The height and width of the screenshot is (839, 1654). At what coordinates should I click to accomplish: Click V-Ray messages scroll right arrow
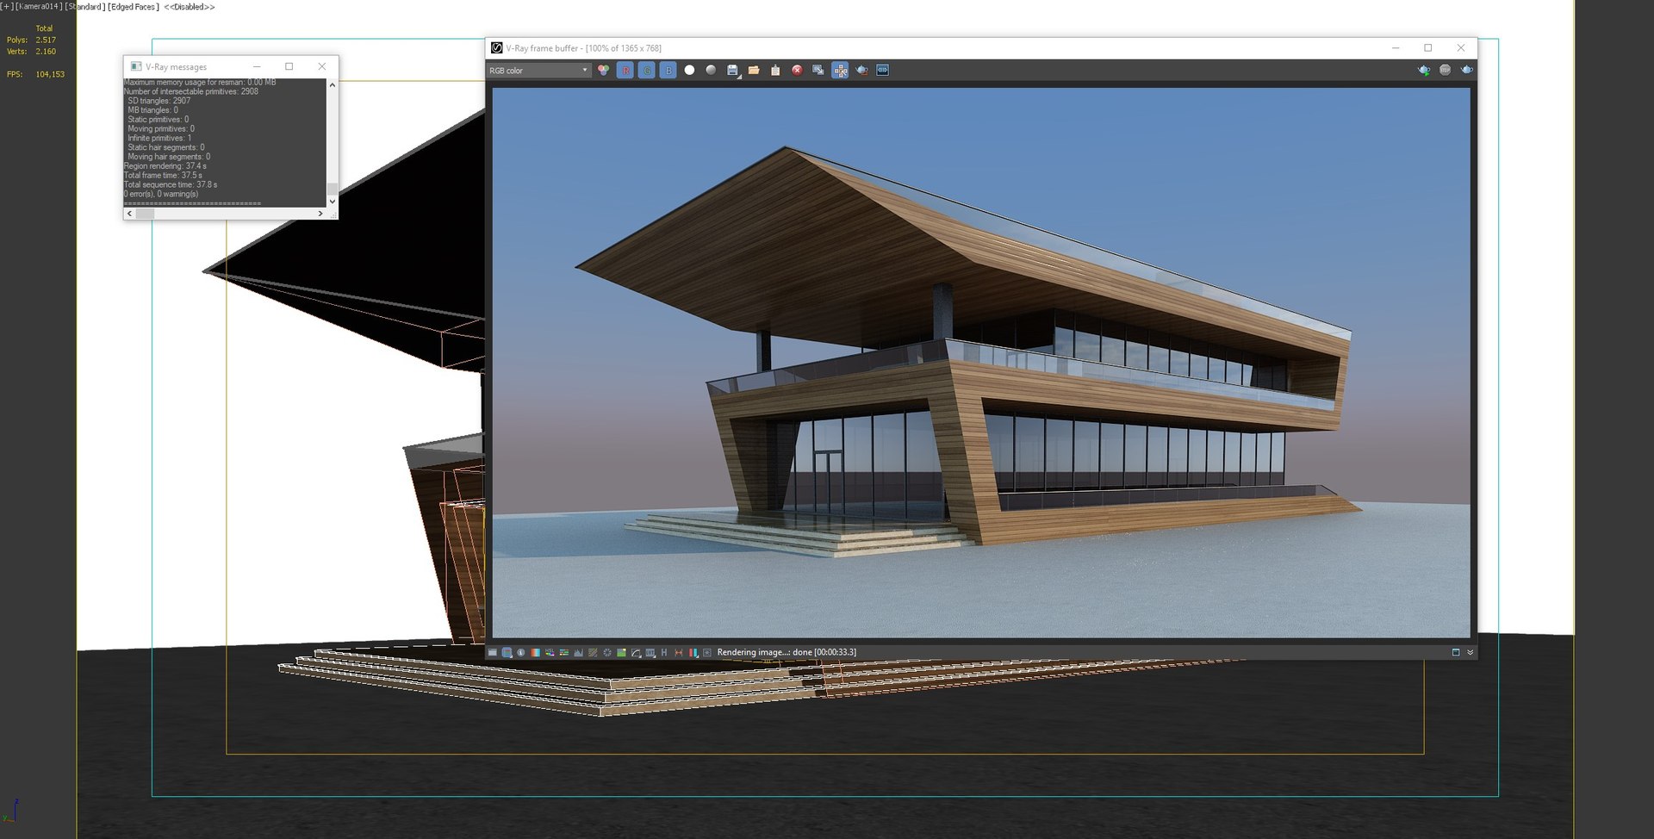tap(320, 214)
